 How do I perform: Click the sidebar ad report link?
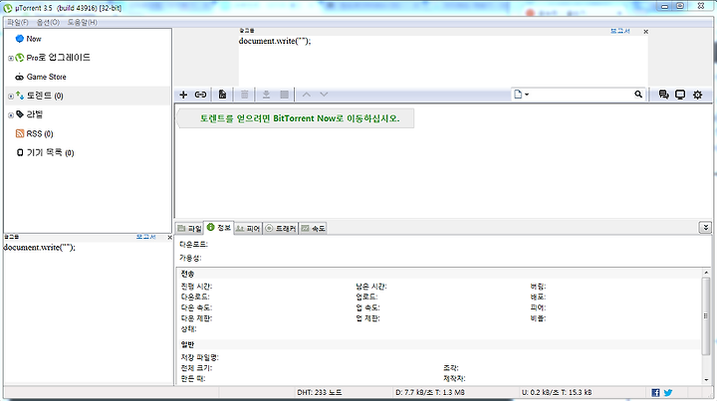[145, 237]
